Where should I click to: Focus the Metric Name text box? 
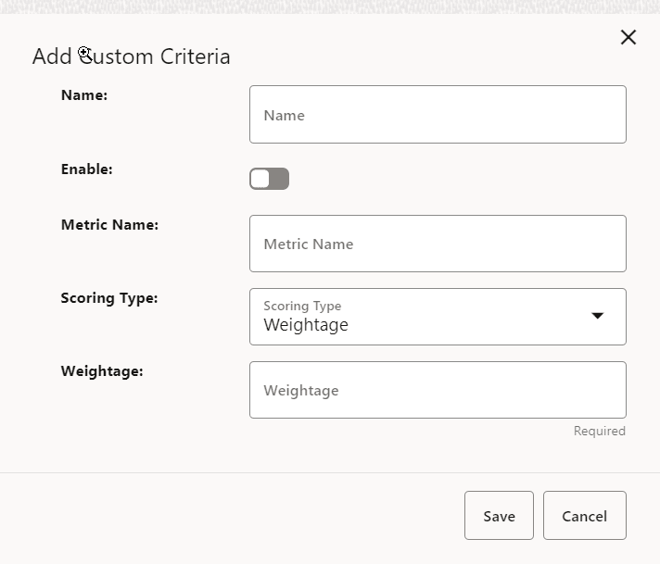(x=438, y=244)
